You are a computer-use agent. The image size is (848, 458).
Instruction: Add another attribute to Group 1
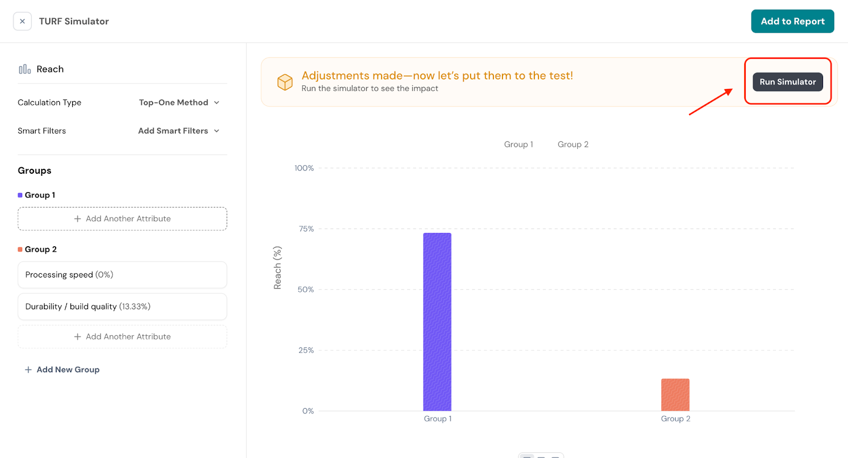point(122,219)
